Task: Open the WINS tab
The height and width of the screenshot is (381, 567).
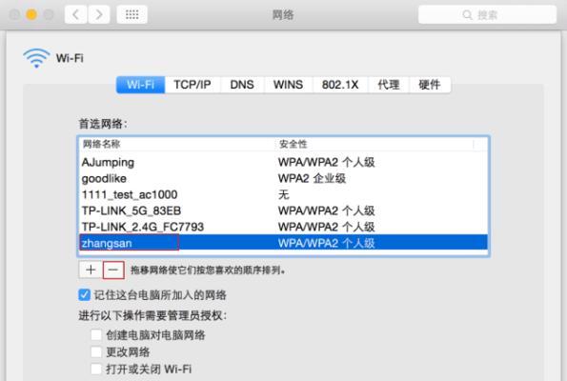Action: (x=288, y=85)
